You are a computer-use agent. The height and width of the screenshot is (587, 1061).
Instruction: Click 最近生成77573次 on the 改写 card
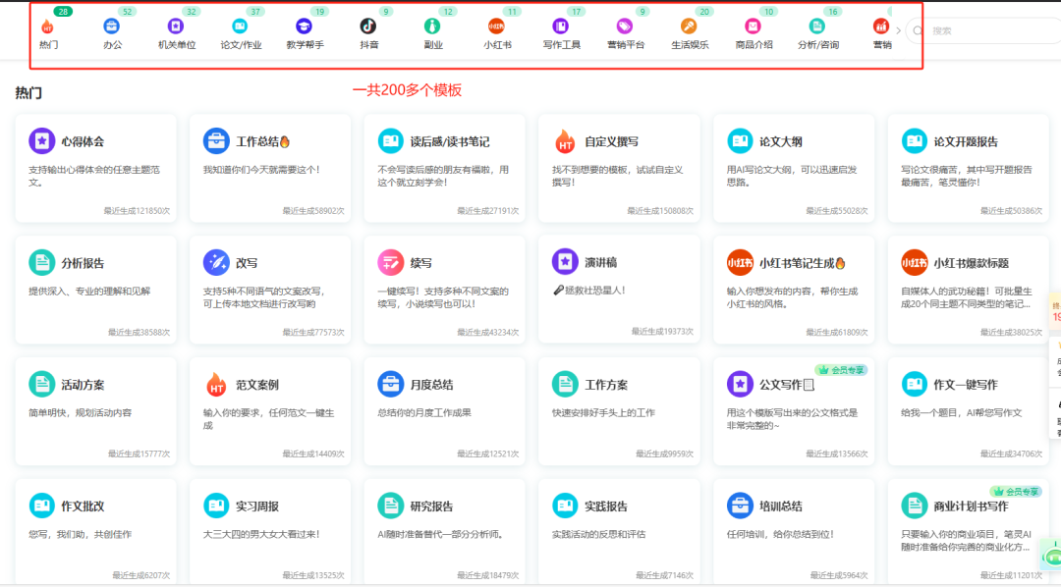click(x=313, y=332)
